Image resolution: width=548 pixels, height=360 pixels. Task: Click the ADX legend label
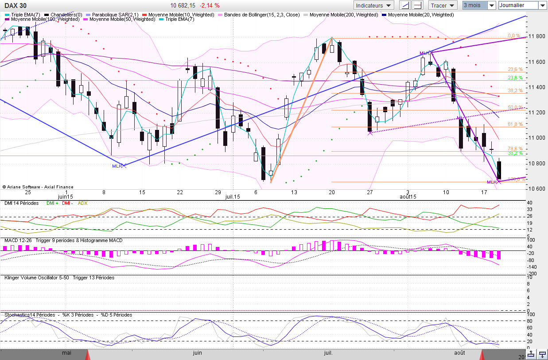[x=82, y=203]
